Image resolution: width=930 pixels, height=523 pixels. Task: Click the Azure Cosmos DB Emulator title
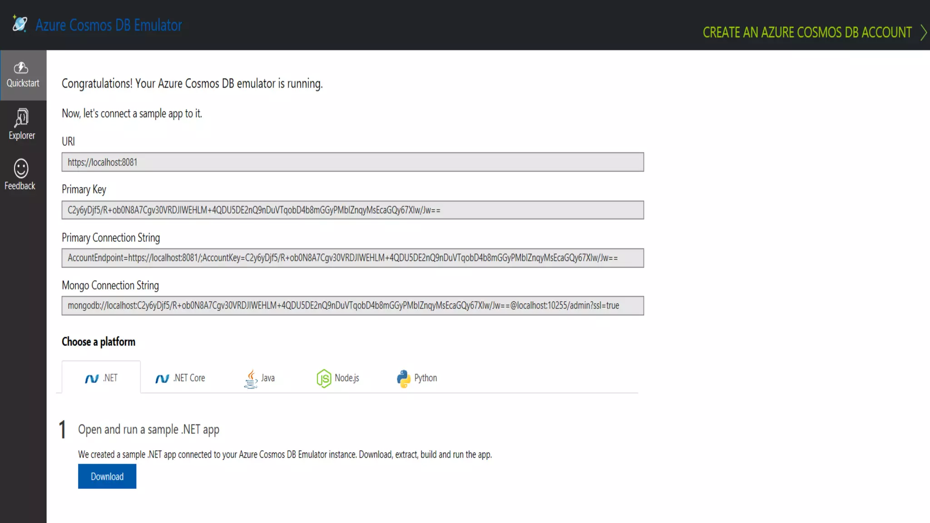tap(109, 25)
